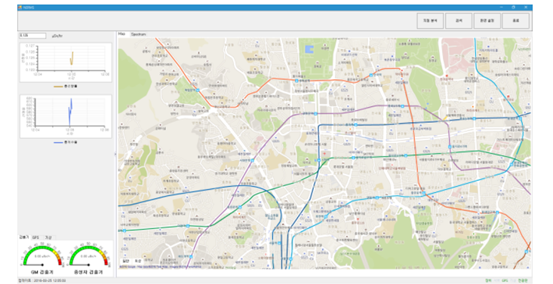Click the GPS status indicator in status bar

coord(505,281)
